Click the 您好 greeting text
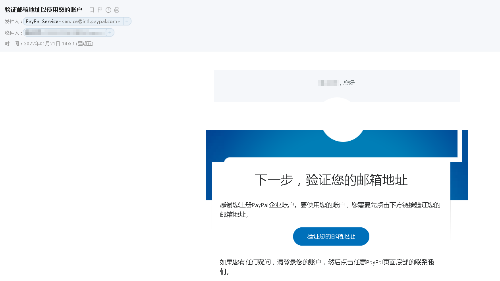 pos(349,83)
